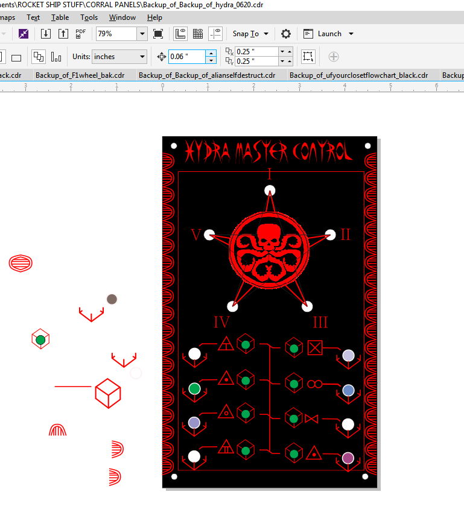Screen dimensions: 464x521
Task: Click the horizontal duplicate distance up arrow
Action: [x=290, y=51]
